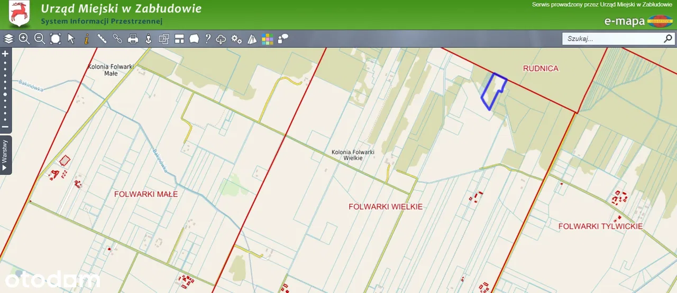Click the full extent view icon
This screenshot has height=293, width=677.
click(x=56, y=39)
